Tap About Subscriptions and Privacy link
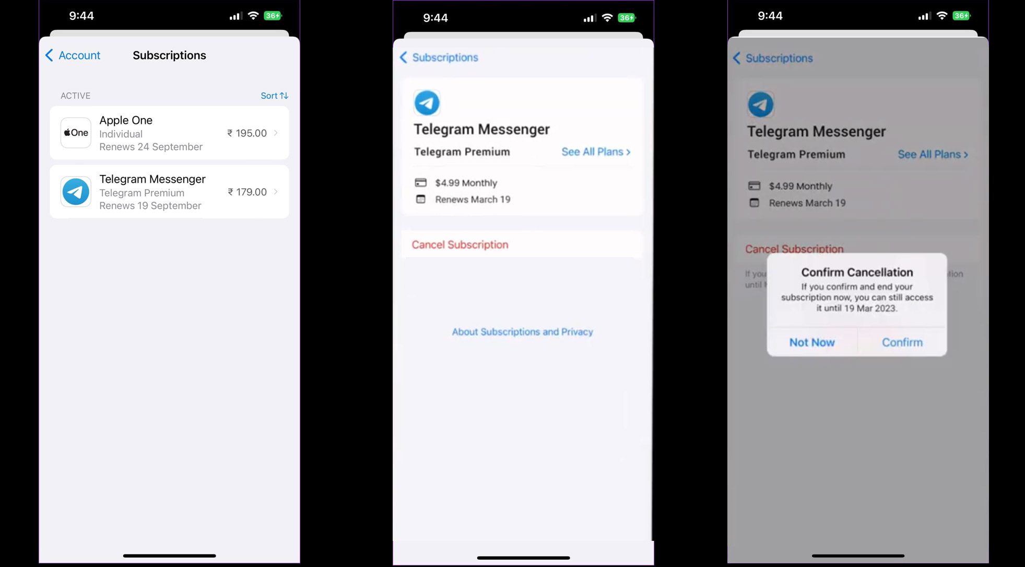Screen dimensions: 1025x567 pyautogui.click(x=522, y=331)
